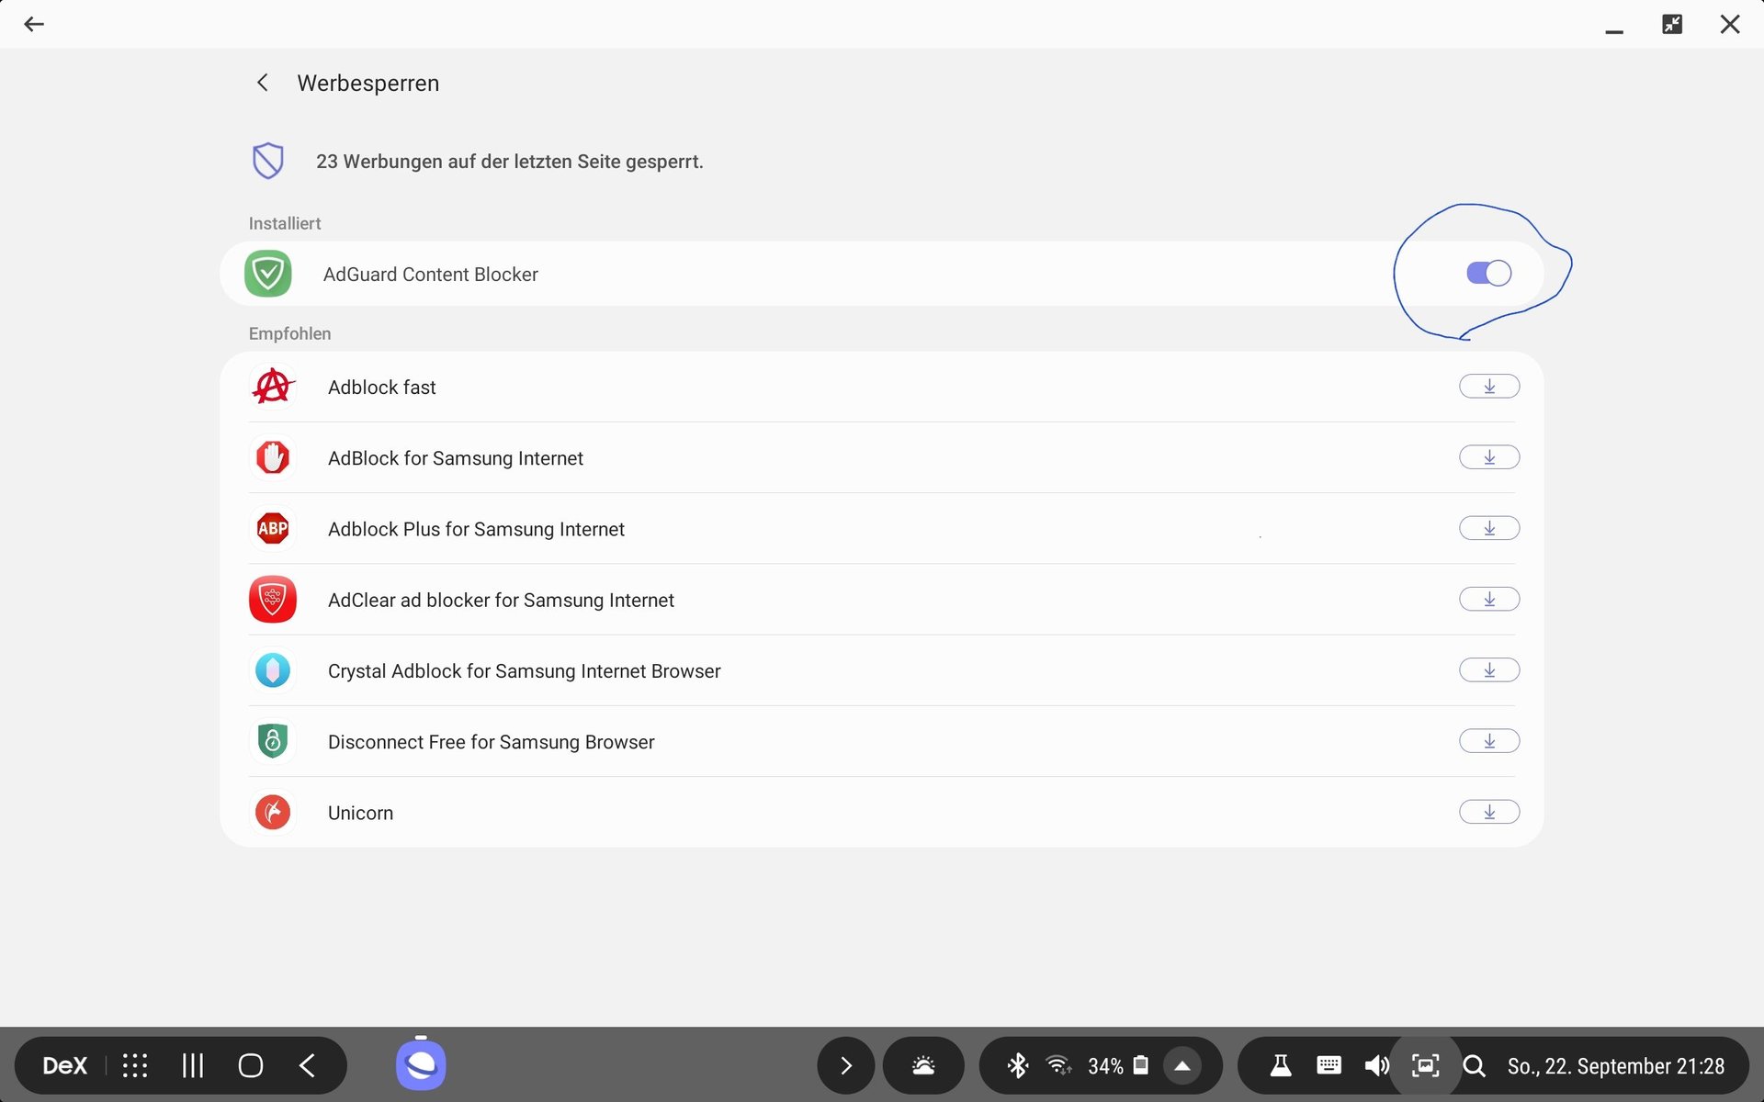
Task: Click the screenshot capture icon
Action: pyautogui.click(x=1425, y=1065)
